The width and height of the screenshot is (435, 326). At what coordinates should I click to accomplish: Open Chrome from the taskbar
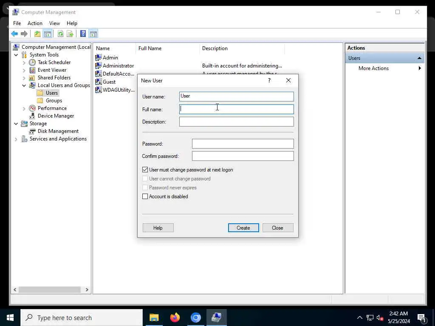point(195,318)
